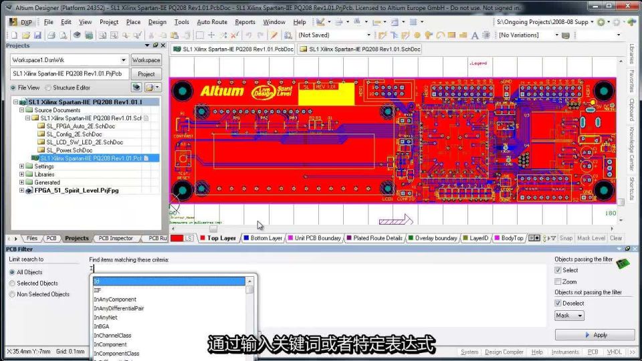Click the Place Via icon
The height and width of the screenshot is (361, 642).
429,35
